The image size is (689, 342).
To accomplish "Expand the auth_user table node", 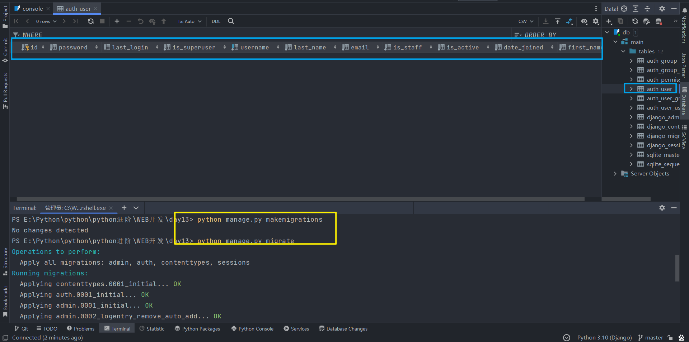I will 631,89.
